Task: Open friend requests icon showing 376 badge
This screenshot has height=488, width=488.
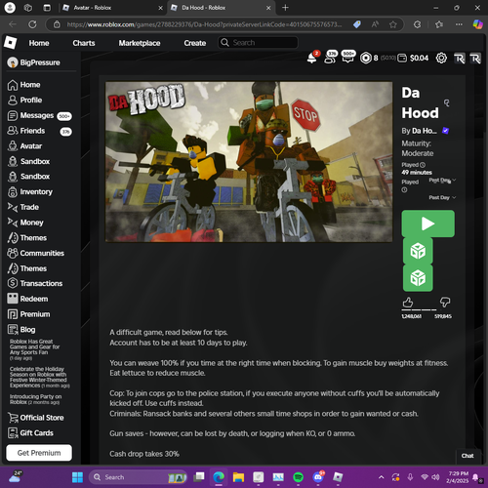Action: (x=330, y=58)
